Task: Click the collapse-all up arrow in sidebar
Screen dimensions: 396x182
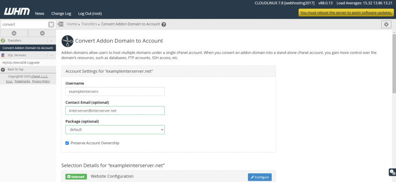Action: [14, 33]
